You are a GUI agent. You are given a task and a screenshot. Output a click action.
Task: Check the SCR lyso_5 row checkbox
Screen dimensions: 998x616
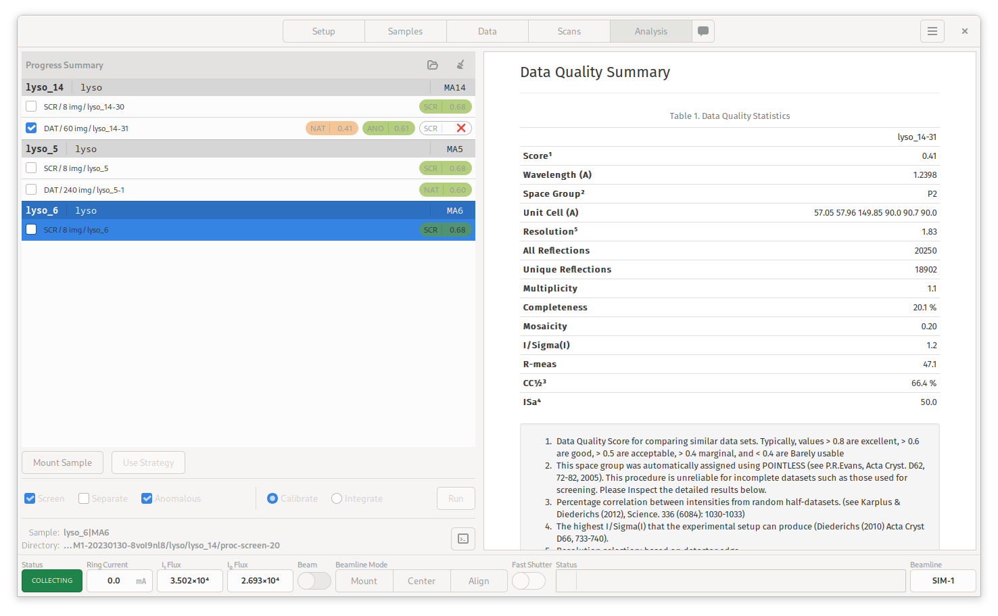pos(31,168)
